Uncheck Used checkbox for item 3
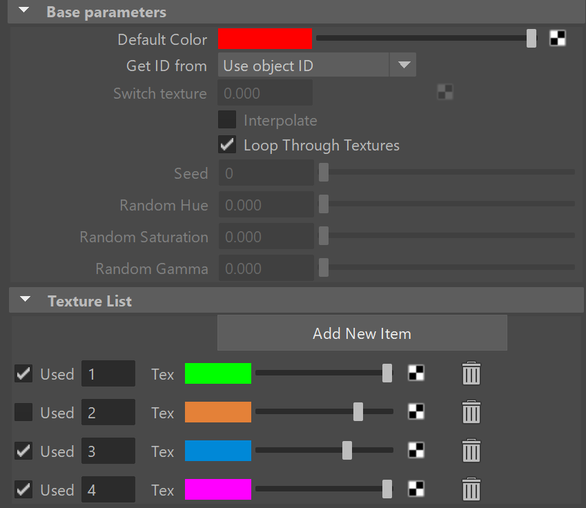The height and width of the screenshot is (508, 586). click(23, 451)
